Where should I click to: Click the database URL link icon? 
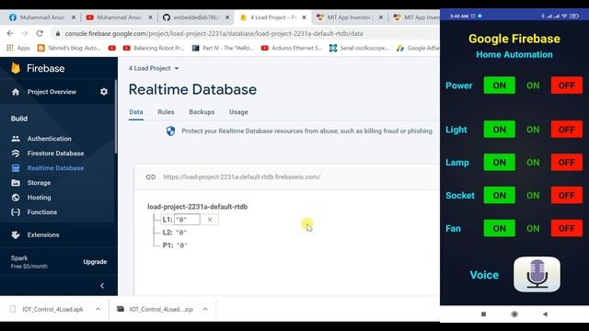coord(151,177)
